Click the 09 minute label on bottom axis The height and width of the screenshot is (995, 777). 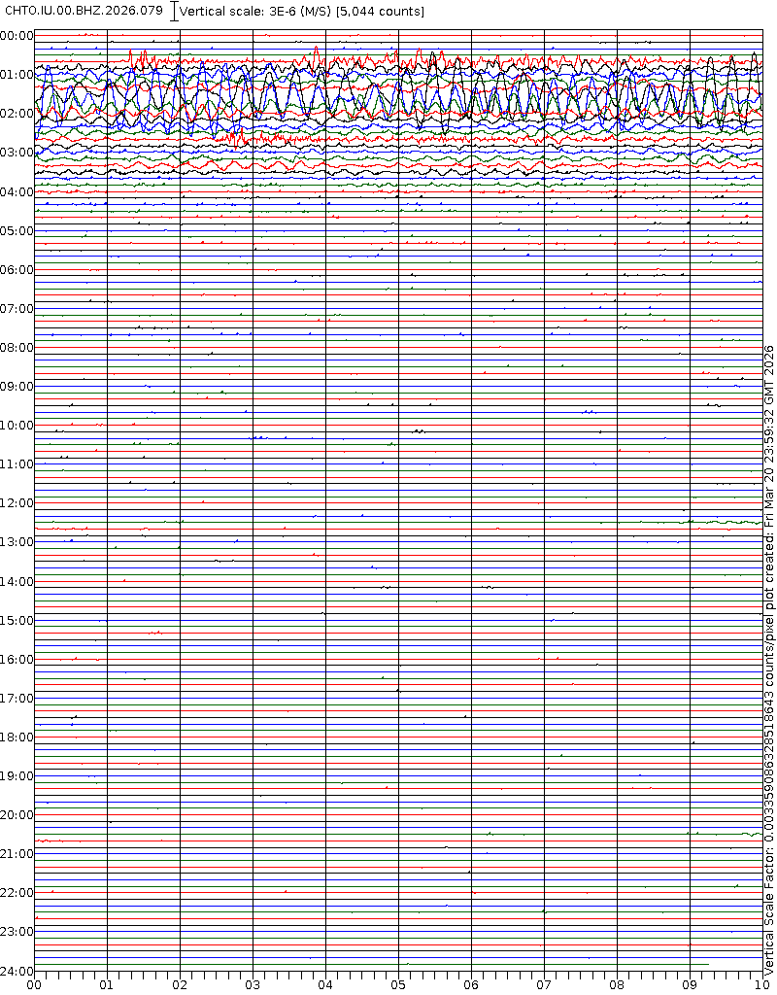[x=690, y=985]
